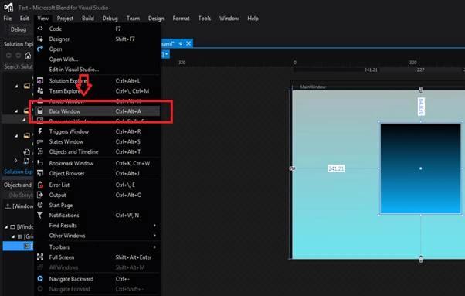Select the dark-blue gradient rectangle on canvas
The image size is (465, 296).
[x=420, y=168]
